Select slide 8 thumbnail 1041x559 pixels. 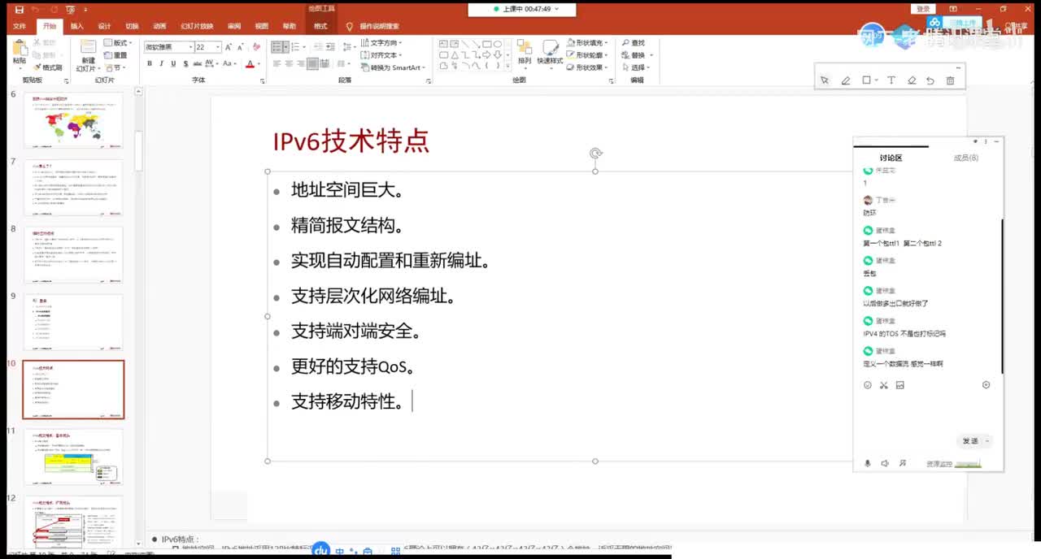click(73, 254)
